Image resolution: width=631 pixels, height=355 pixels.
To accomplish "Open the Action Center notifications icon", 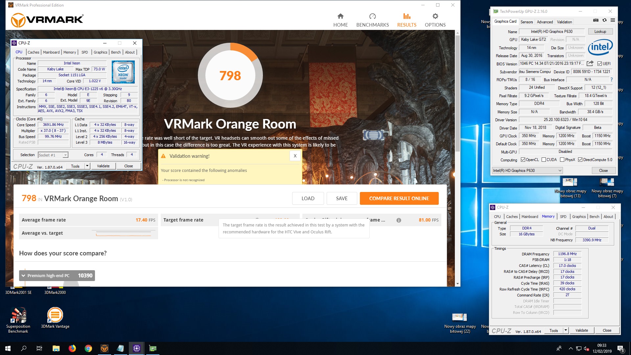I will (620, 348).
